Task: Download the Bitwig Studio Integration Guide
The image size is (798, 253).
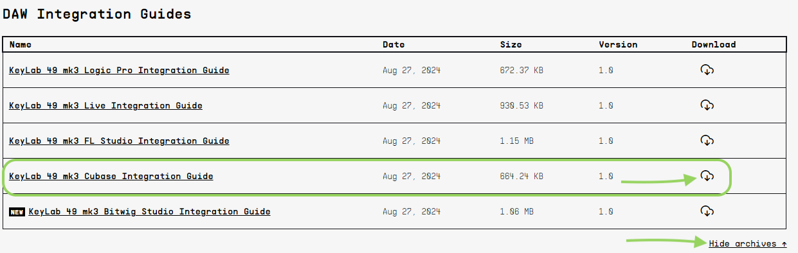Action: point(707,211)
